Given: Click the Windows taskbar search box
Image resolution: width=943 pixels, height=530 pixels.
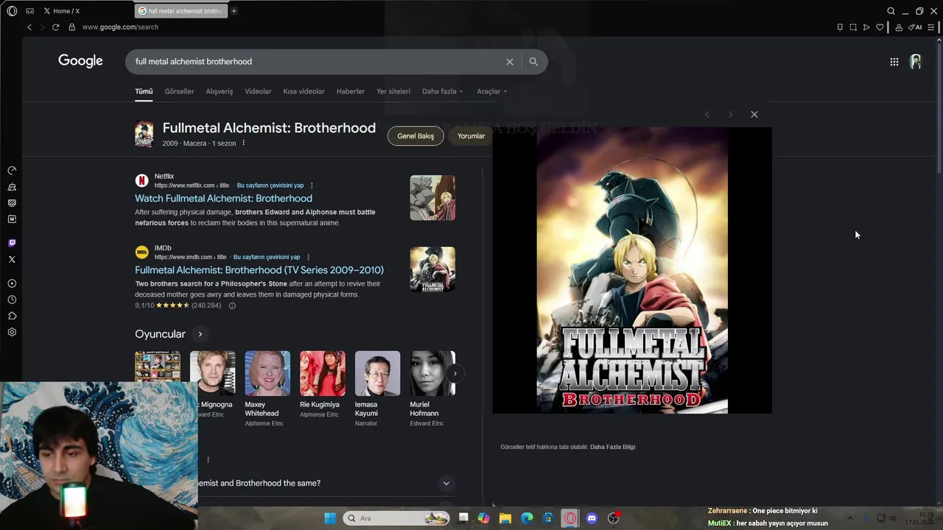Looking at the screenshot, I should (x=397, y=518).
